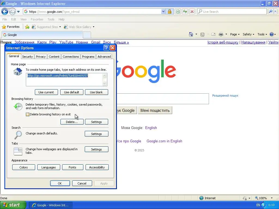
Task: Click Add to Favorites Bar icon
Action: (27, 27)
